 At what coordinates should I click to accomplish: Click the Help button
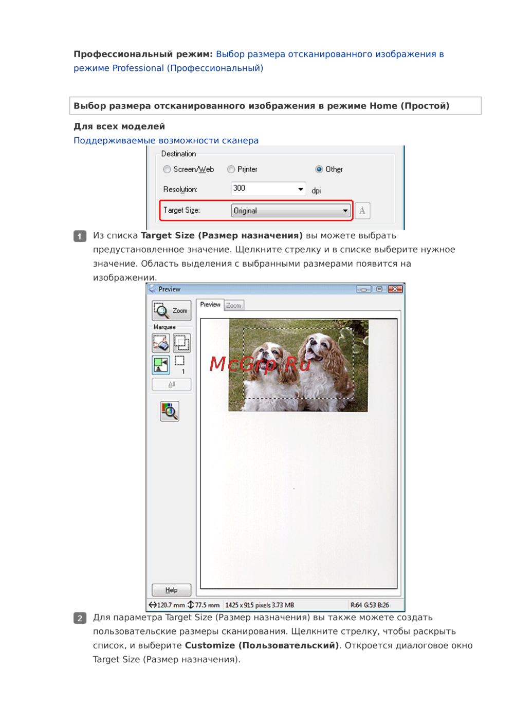(171, 590)
